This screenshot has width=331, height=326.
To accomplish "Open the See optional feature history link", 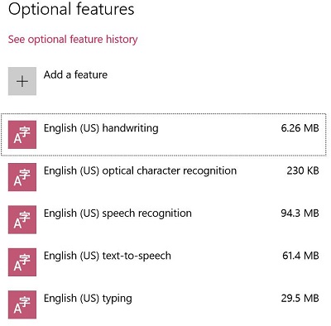I will 73,40.
